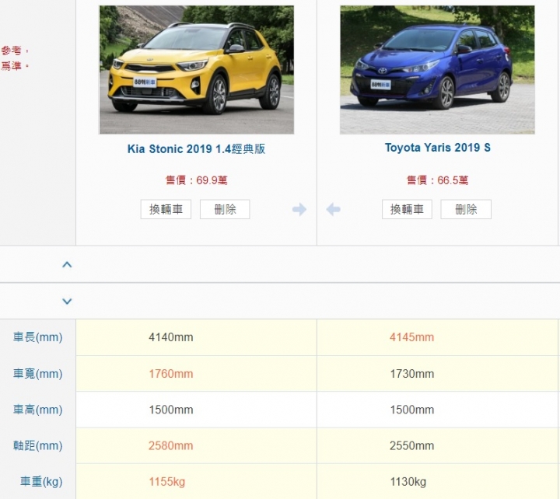Select the 軸距(mm) row label
This screenshot has width=560, height=499.
(x=38, y=445)
